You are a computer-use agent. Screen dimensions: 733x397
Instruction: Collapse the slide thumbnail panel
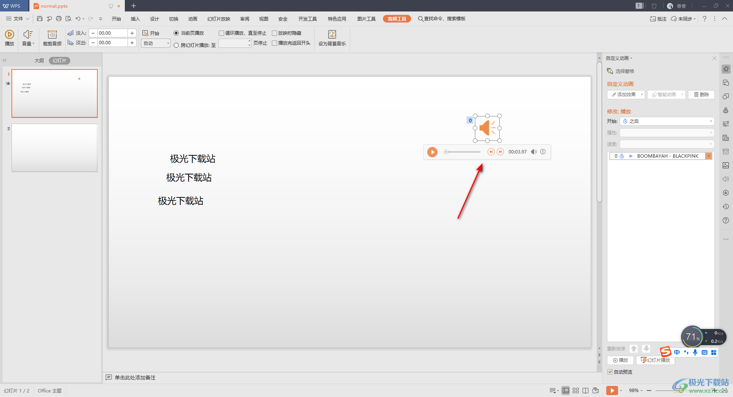[x=5, y=60]
